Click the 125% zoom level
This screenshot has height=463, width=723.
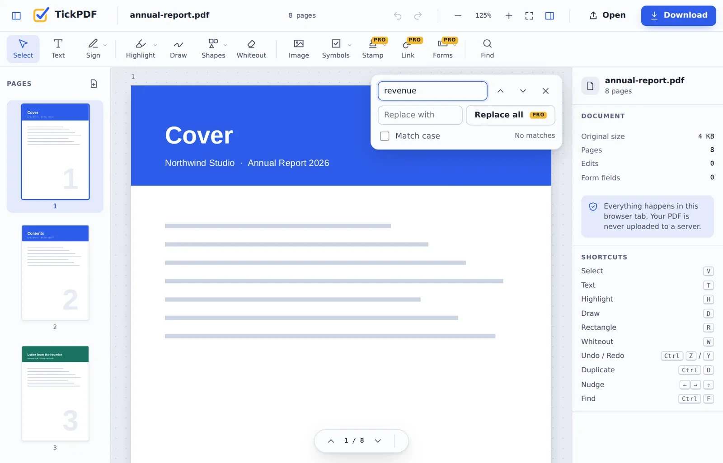click(x=483, y=16)
